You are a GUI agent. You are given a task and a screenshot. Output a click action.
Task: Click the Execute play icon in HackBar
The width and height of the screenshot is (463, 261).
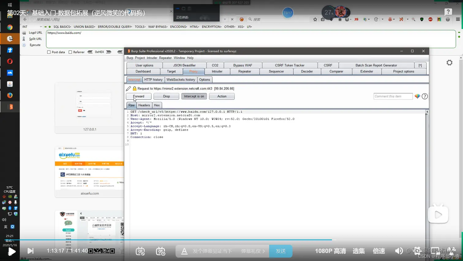[24, 45]
